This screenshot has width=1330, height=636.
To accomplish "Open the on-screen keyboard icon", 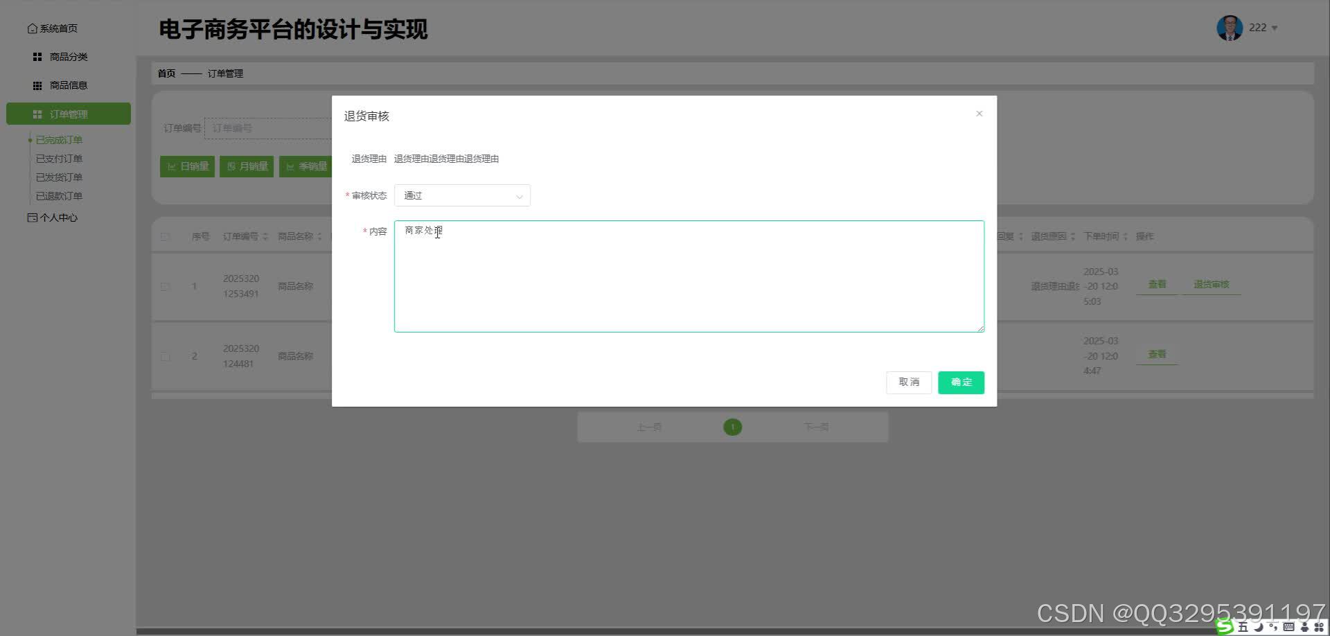I will tap(1288, 627).
